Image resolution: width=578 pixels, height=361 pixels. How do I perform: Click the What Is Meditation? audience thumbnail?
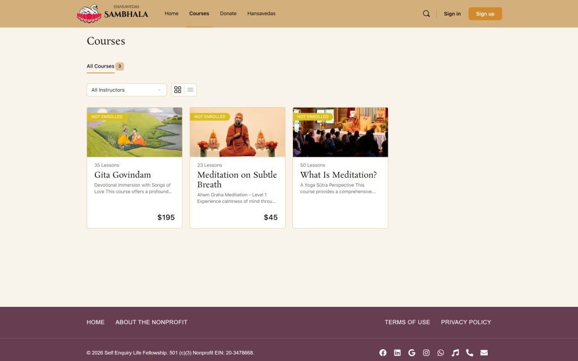(x=340, y=132)
